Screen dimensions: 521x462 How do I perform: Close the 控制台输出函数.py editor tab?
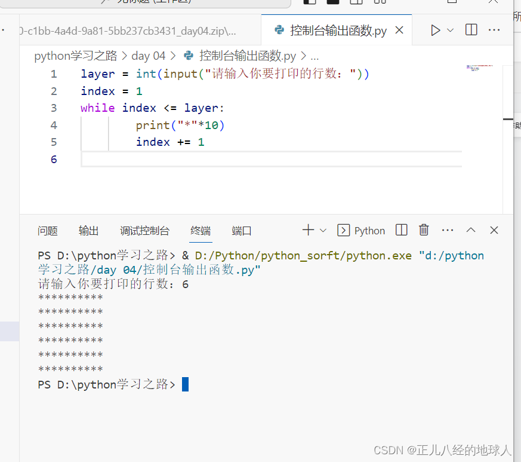click(399, 30)
